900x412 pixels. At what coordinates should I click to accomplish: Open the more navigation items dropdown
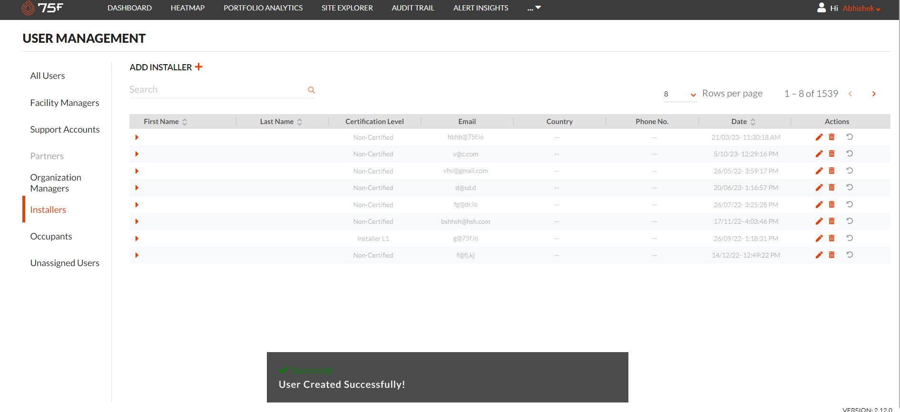click(534, 8)
